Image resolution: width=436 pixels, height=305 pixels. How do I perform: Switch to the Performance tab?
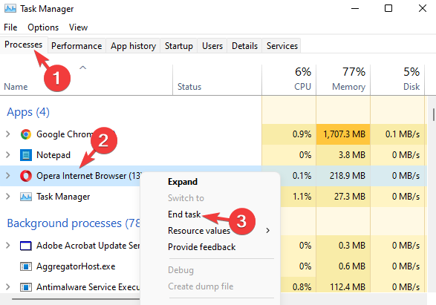coord(77,46)
